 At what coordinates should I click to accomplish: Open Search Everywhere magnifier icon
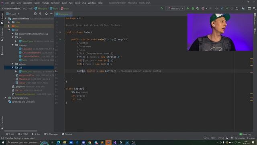click(x=254, y=8)
